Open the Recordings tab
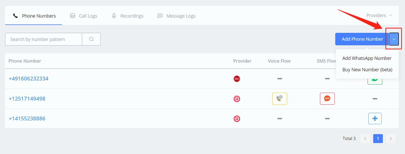 click(128, 16)
